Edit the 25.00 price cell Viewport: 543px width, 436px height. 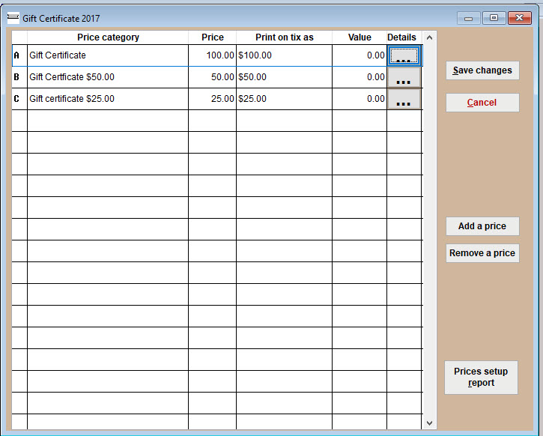(212, 99)
